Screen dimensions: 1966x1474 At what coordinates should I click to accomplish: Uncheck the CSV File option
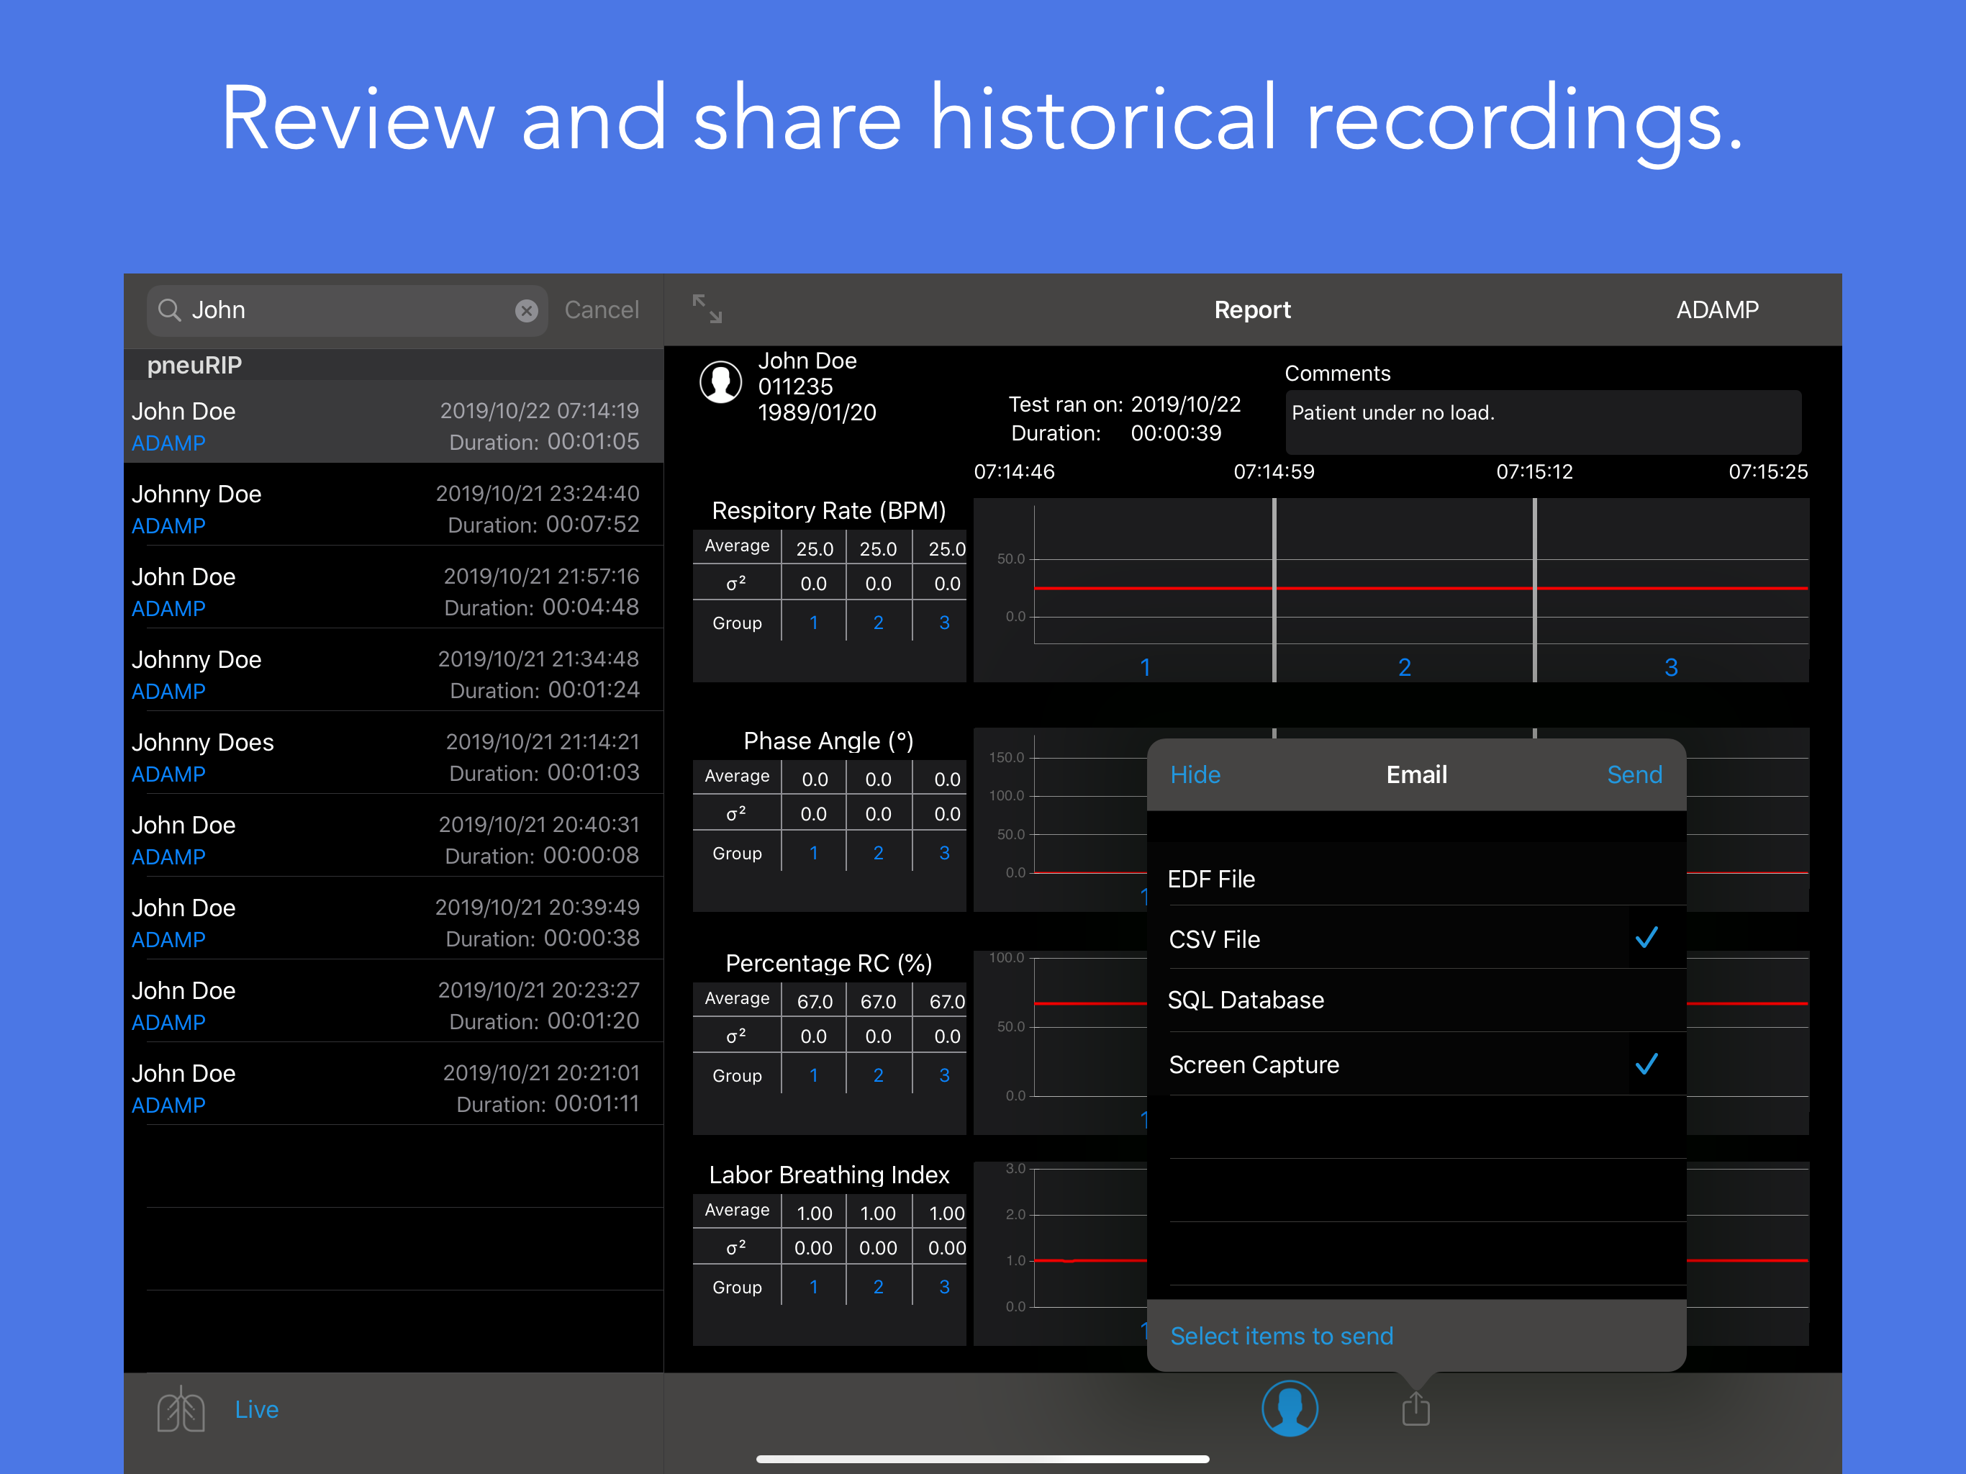point(1415,939)
